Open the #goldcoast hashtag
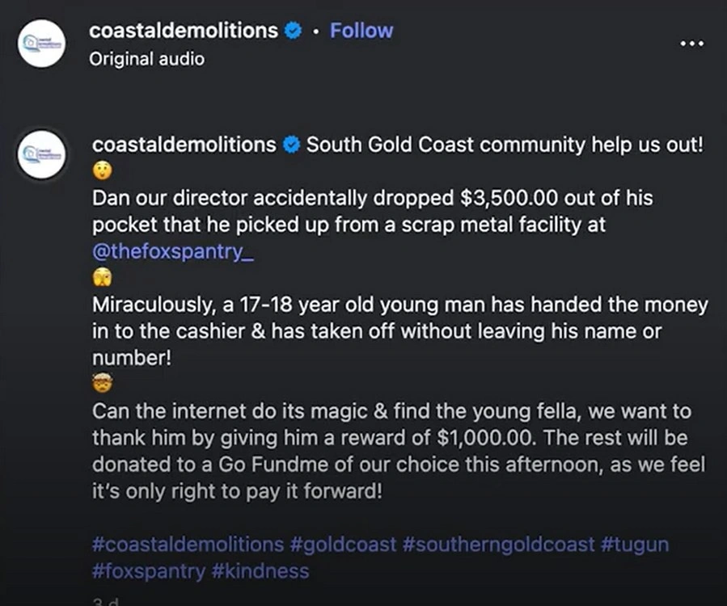 (342, 544)
